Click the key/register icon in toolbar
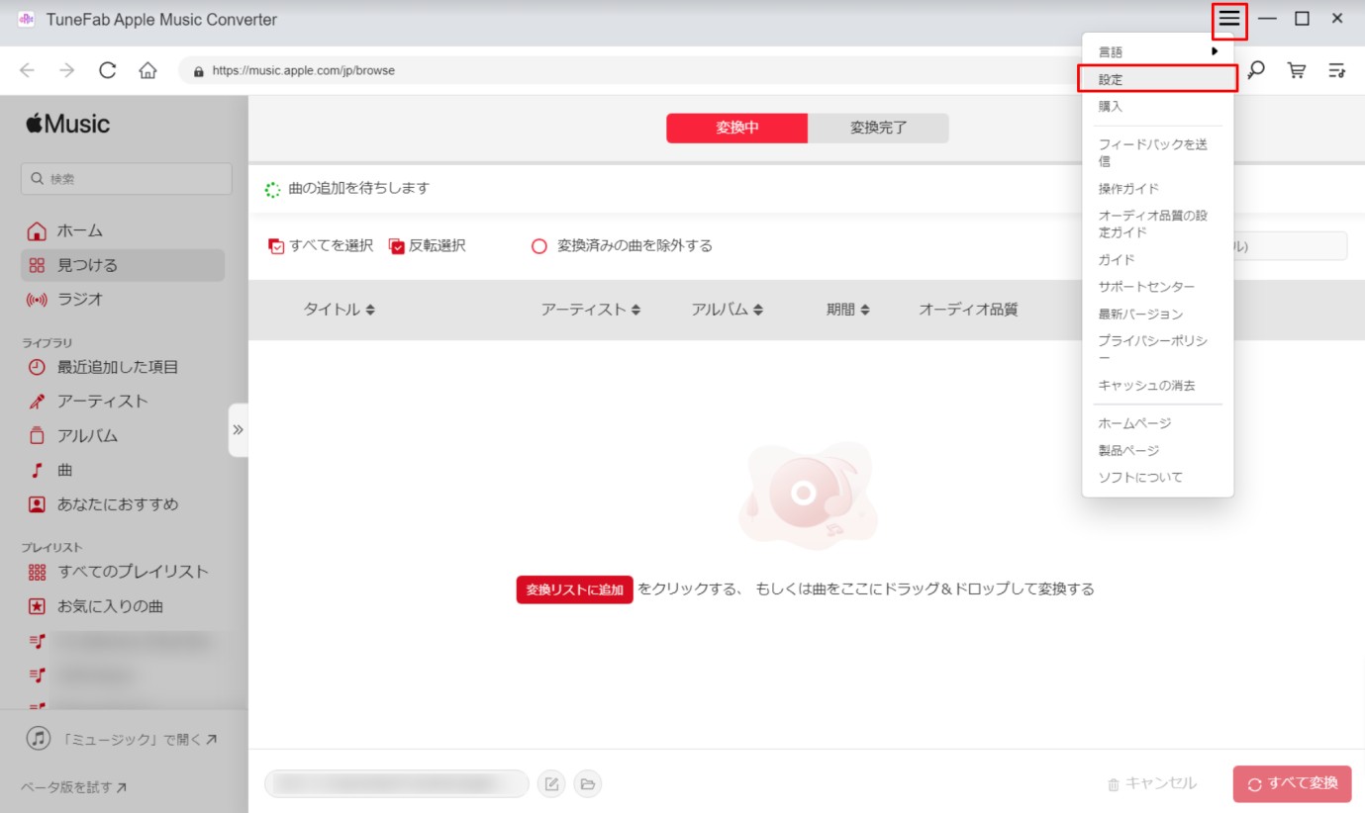1365x813 pixels. tap(1256, 70)
